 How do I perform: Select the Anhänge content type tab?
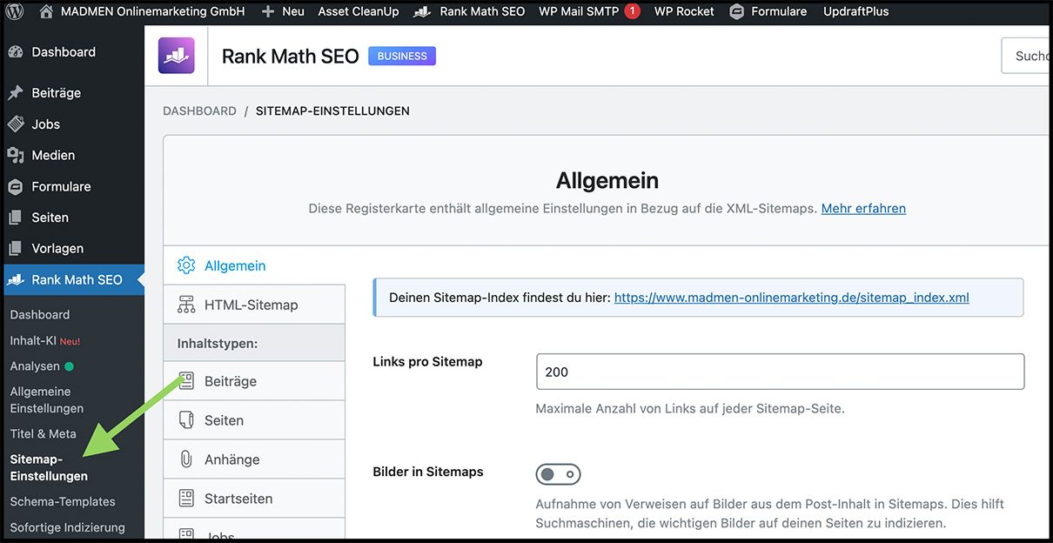point(254,459)
